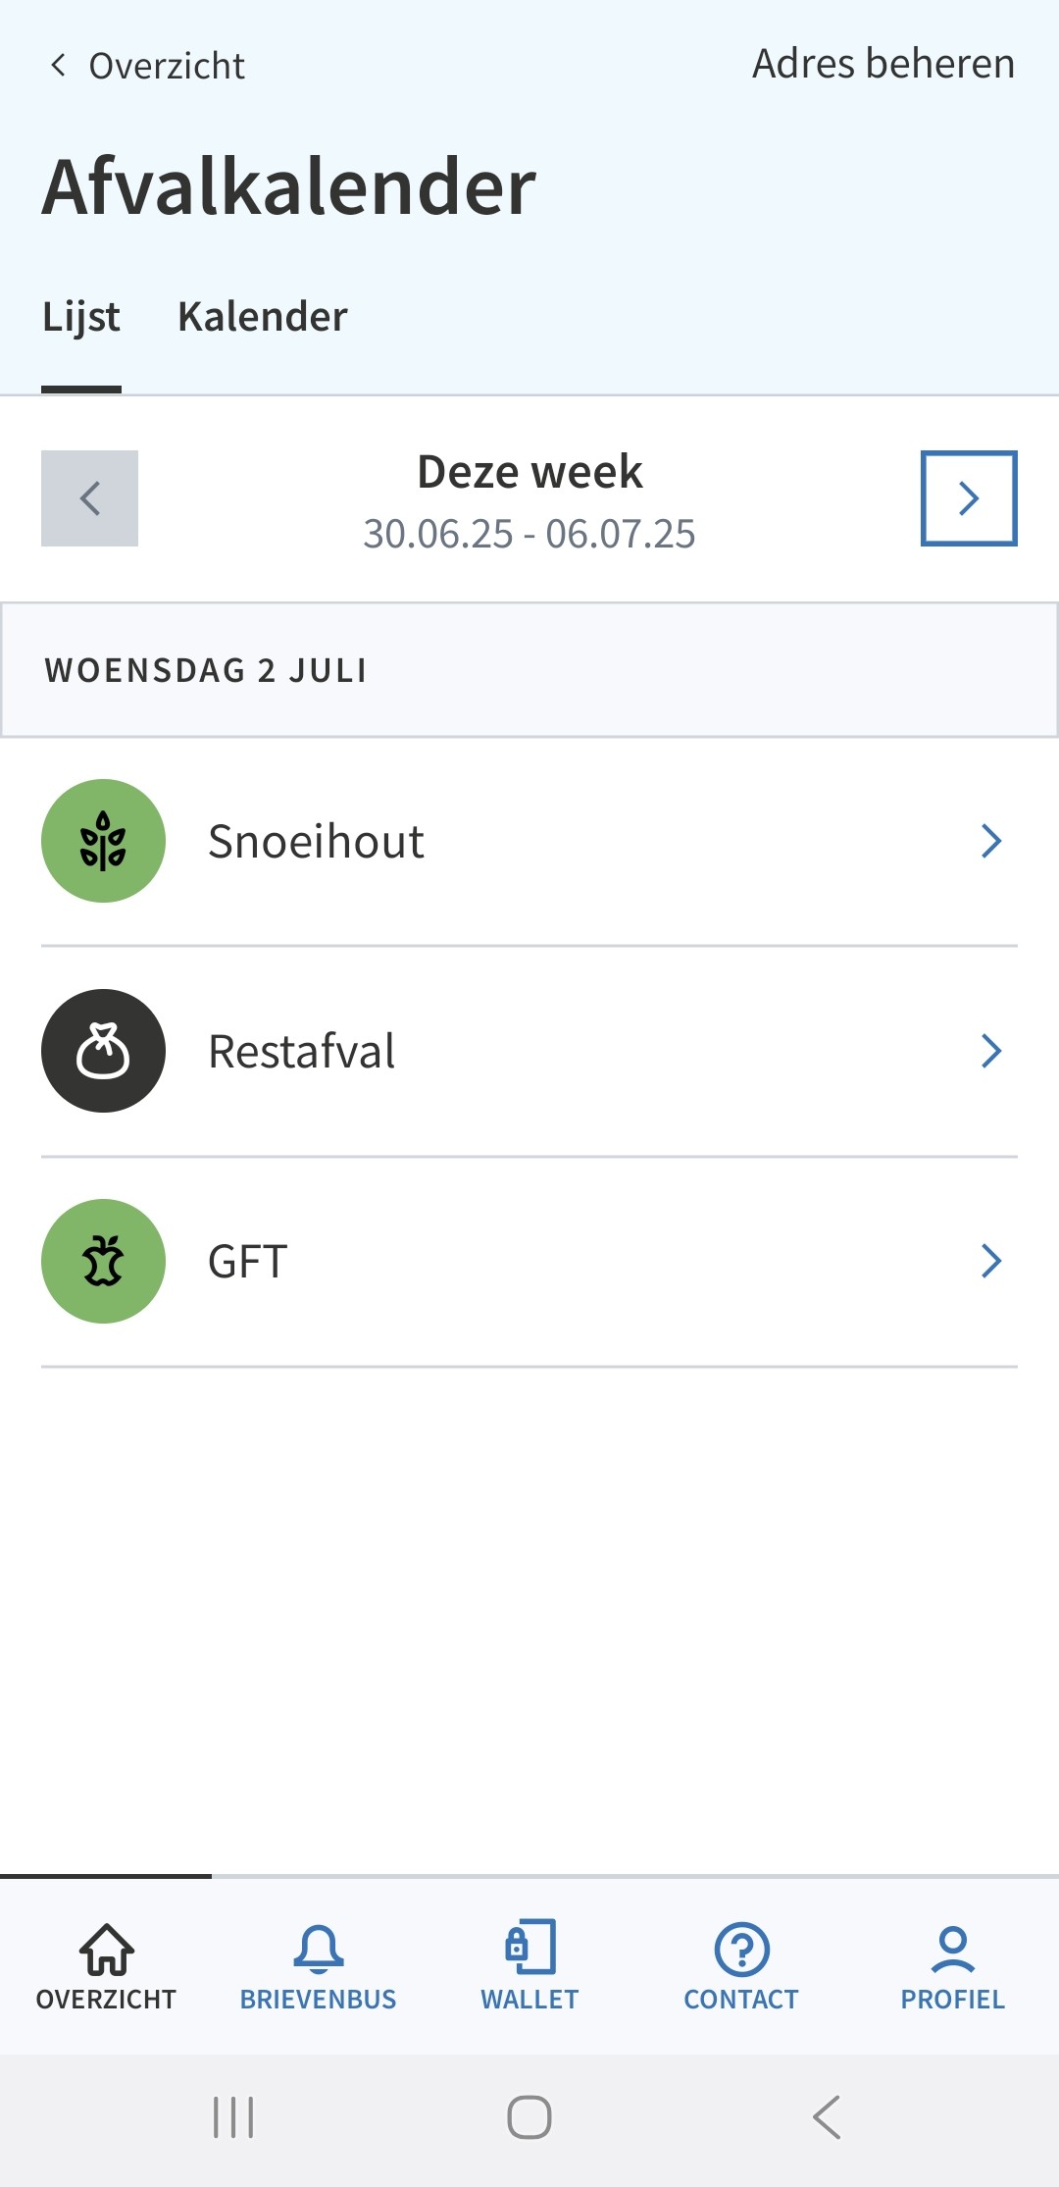Tap the black Restafval bag icon
This screenshot has height=2187, width=1059.
click(103, 1051)
